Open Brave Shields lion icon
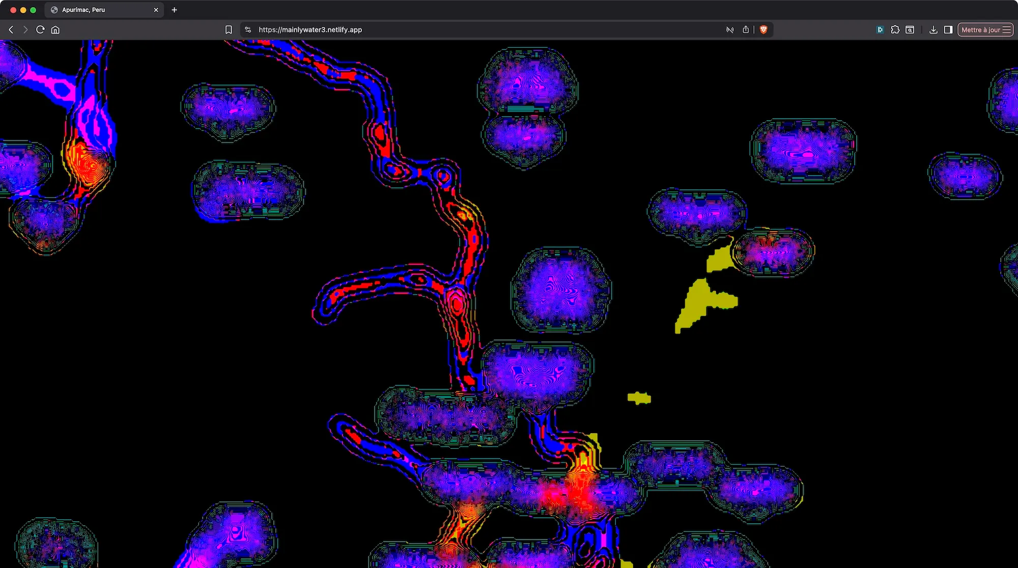 [x=763, y=30]
